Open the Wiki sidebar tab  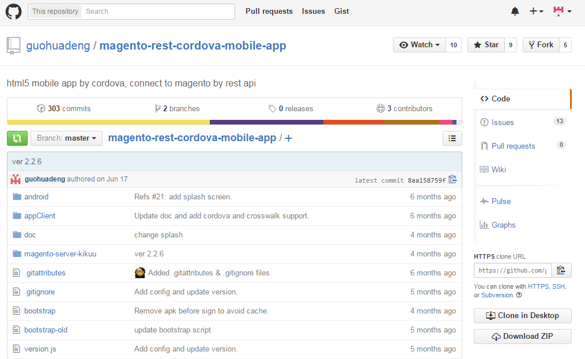(522, 169)
